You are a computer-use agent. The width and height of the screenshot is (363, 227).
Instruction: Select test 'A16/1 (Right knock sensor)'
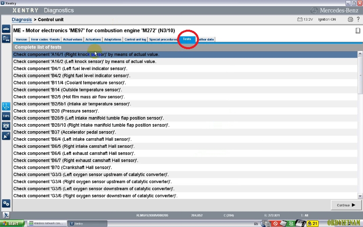click(x=185, y=54)
